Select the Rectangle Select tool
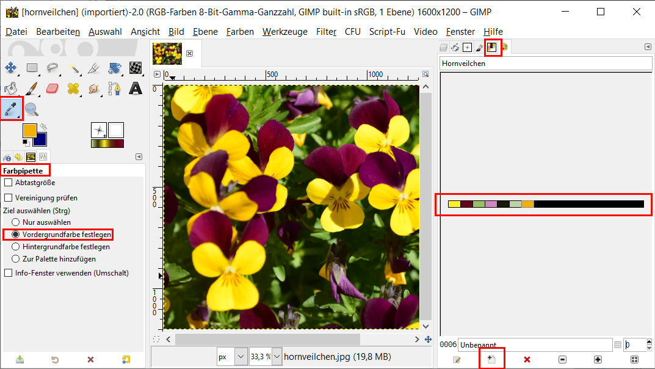The image size is (655, 369). click(x=32, y=68)
